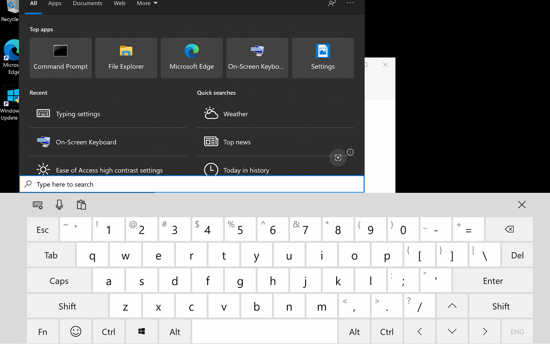
Task: Open the feedback person icon in search header
Action: pos(332,3)
